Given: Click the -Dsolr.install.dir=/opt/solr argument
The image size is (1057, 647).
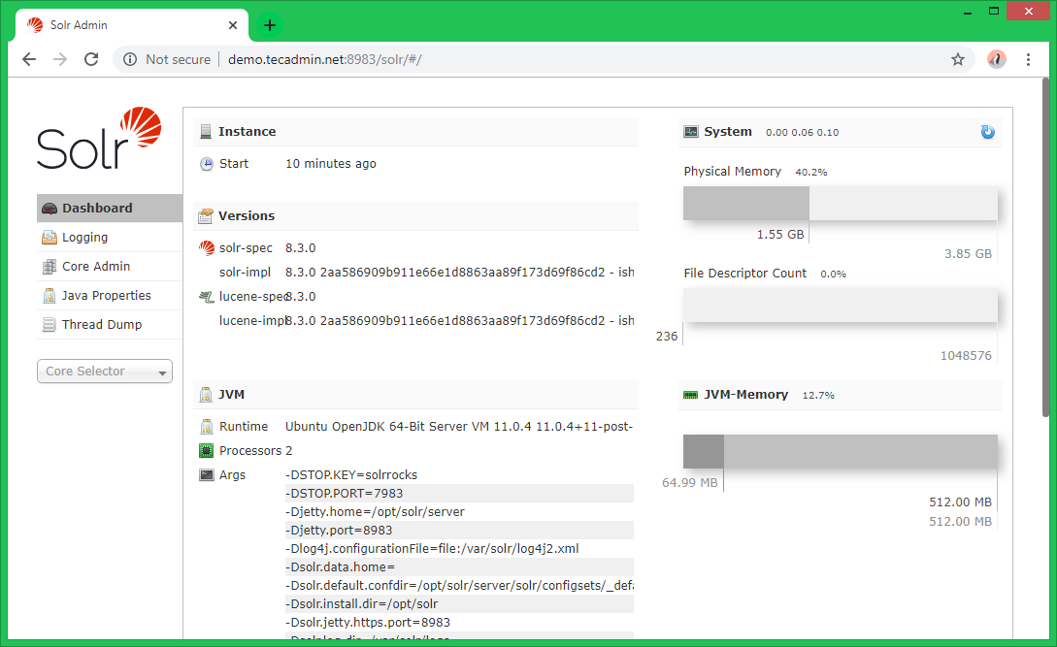Looking at the screenshot, I should coord(459,604).
